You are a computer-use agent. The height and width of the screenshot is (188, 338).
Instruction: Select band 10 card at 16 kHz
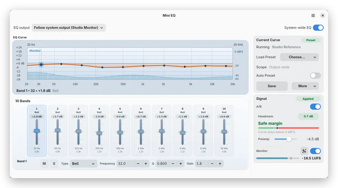pyautogui.click(x=224, y=130)
